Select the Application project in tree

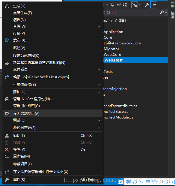(113, 32)
